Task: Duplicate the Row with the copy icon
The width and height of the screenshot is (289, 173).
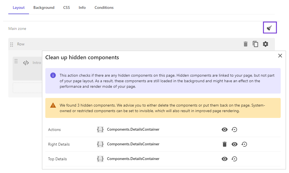Action: click(255, 44)
